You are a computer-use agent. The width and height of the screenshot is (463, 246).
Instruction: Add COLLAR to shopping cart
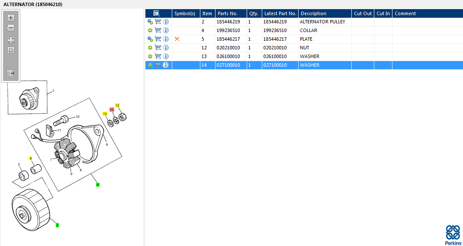pos(158,30)
